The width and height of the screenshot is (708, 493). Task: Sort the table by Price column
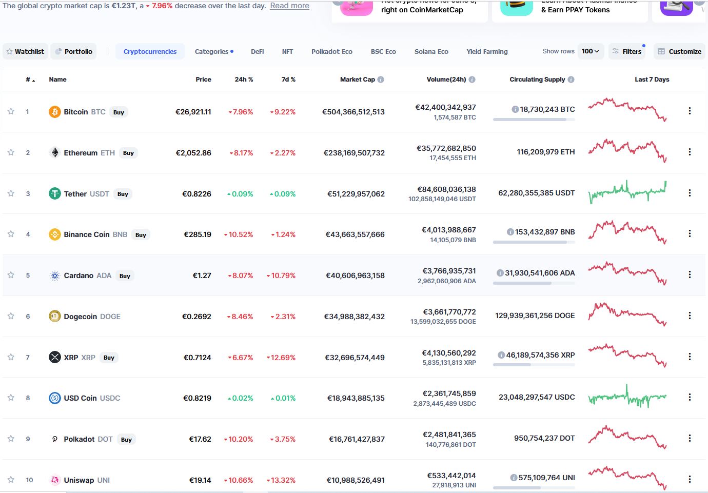[x=203, y=80]
